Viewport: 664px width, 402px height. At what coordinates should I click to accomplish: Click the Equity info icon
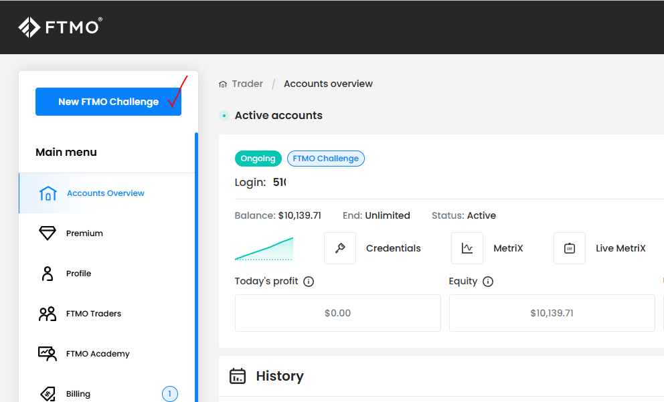click(x=488, y=282)
